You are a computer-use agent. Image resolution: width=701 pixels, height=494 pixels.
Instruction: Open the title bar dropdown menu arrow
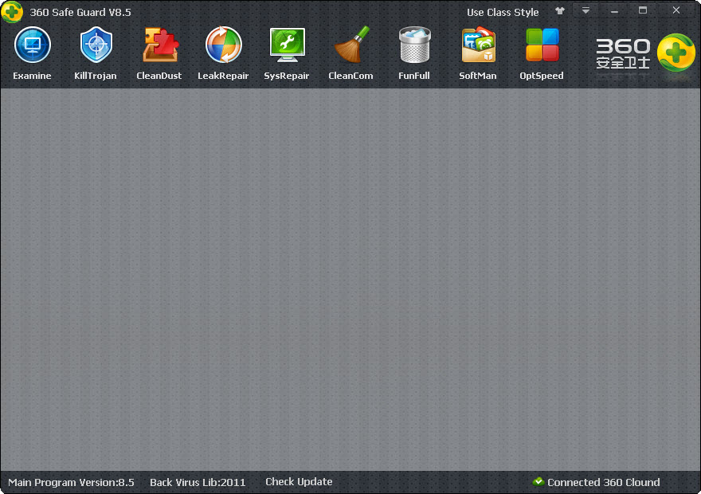tap(585, 10)
